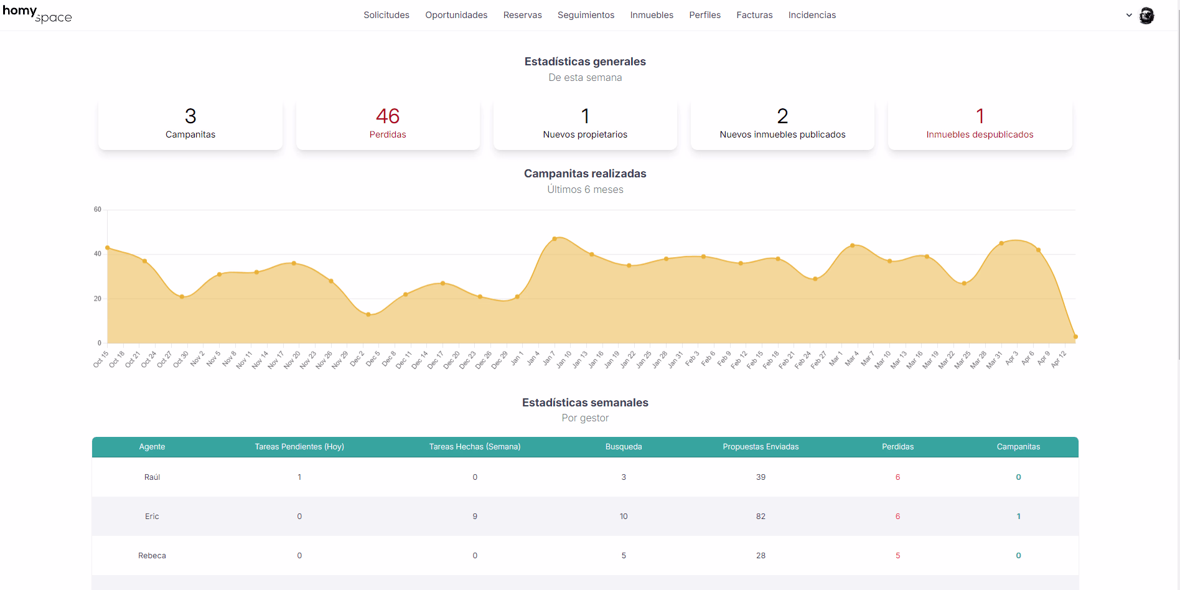Click the Tareas Pendientes (Hoy) column header
This screenshot has width=1180, height=590.
click(299, 447)
